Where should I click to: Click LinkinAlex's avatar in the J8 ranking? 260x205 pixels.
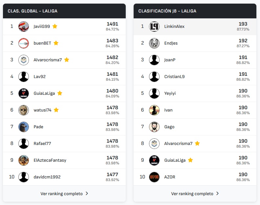click(154, 27)
